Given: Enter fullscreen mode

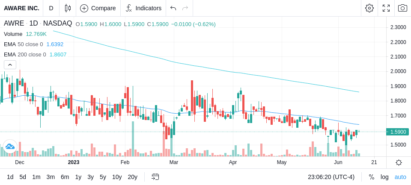Looking at the screenshot, I should pos(386,8).
